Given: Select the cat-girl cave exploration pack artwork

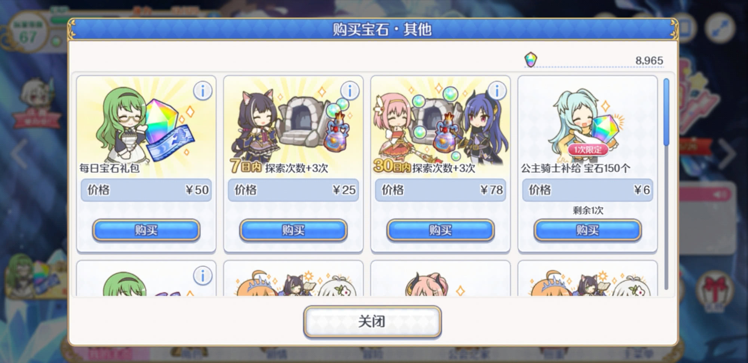Looking at the screenshot, I should pyautogui.click(x=293, y=125).
